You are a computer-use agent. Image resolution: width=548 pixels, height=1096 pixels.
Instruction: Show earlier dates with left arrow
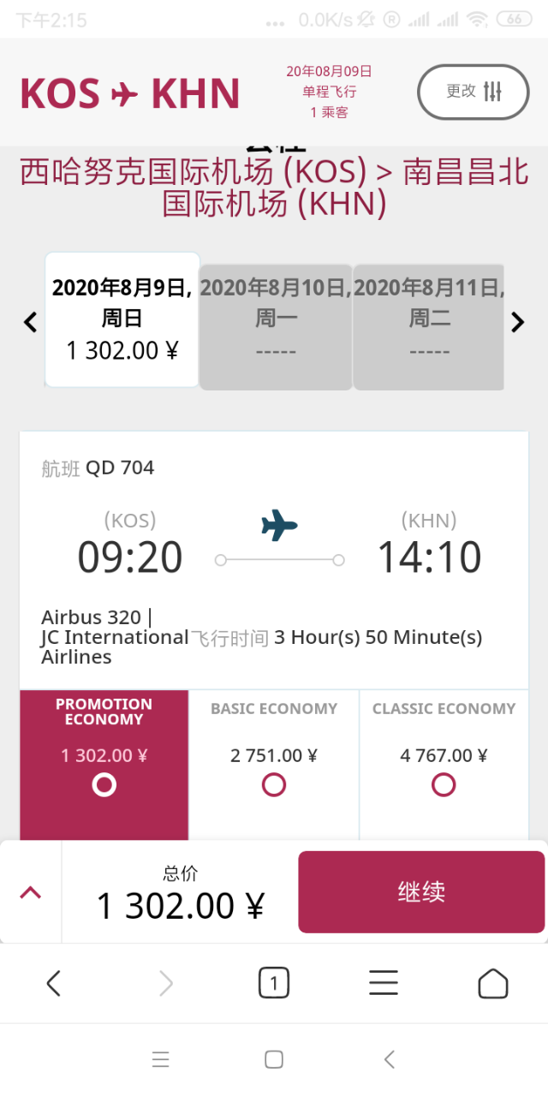pos(30,322)
